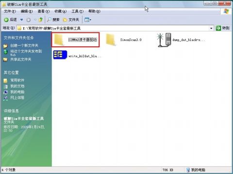Maximize the explorer window
Screen dimensions: 233x174
pos(215,3)
